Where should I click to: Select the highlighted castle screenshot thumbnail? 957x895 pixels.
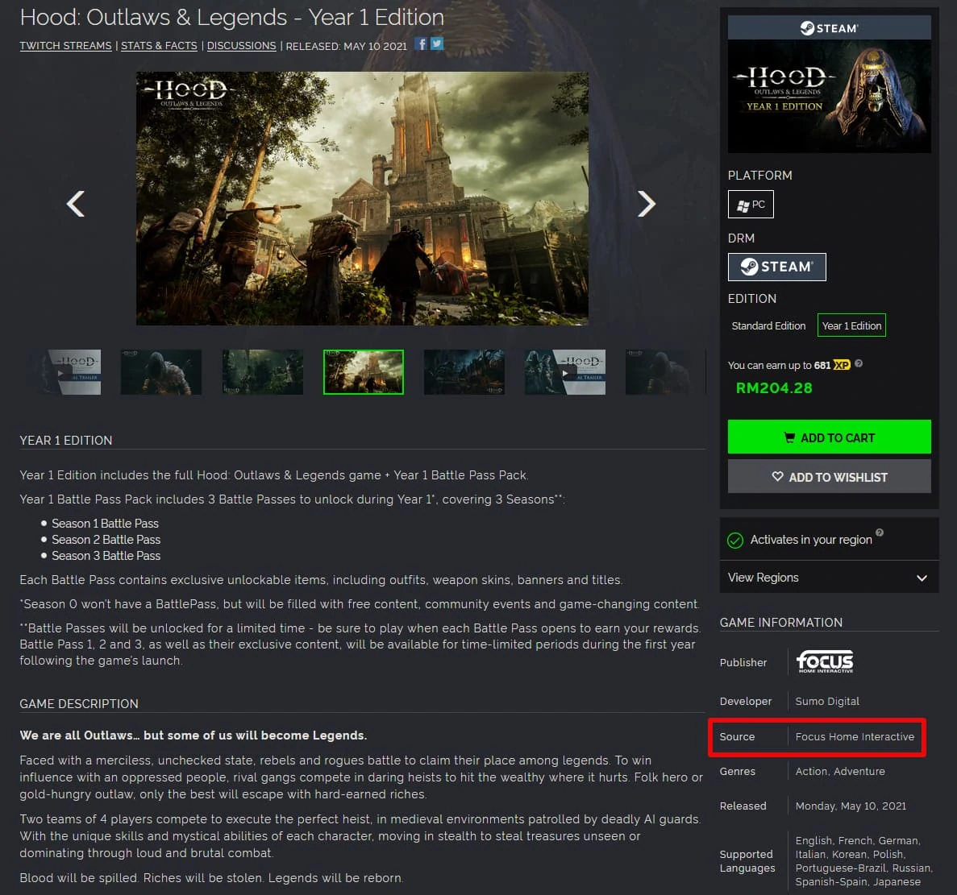pyautogui.click(x=363, y=372)
